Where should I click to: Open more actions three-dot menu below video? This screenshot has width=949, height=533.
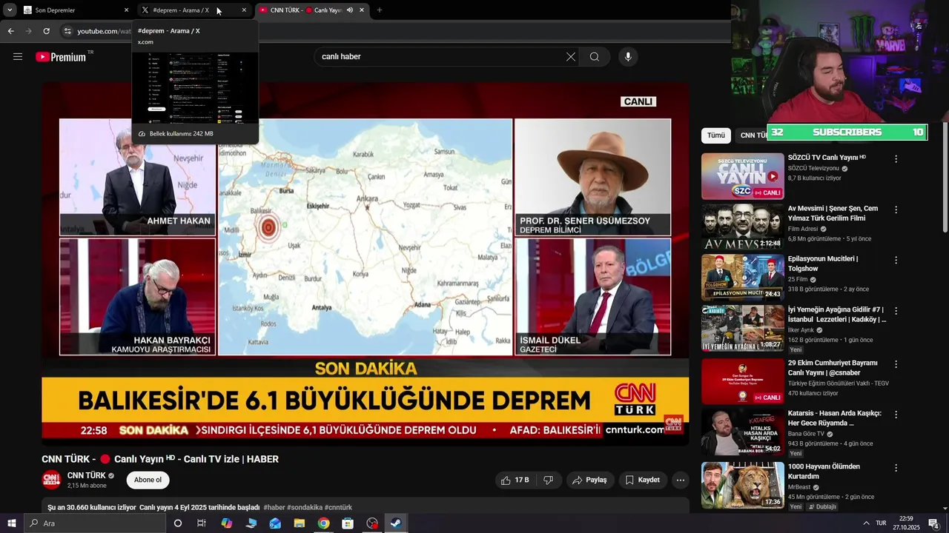click(x=681, y=480)
